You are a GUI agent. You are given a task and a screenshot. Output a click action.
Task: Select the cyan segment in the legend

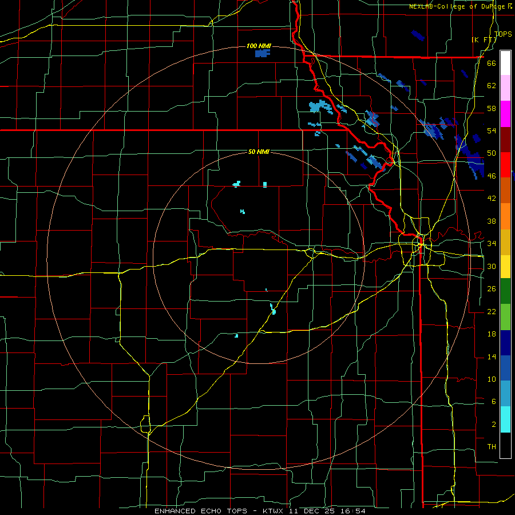coord(505,420)
